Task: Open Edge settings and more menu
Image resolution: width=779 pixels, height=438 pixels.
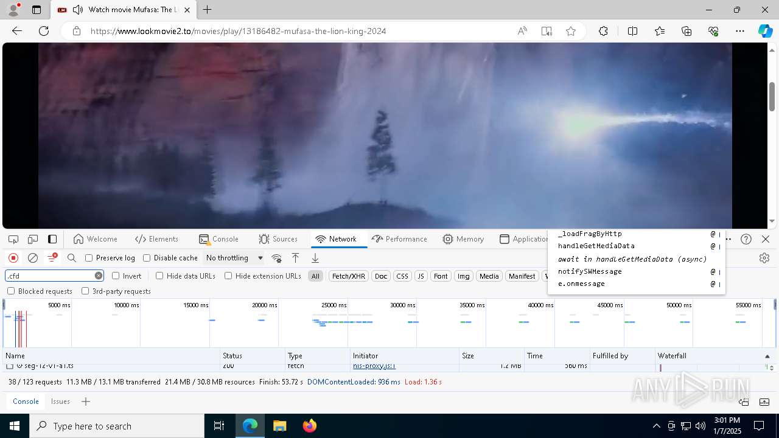Action: 740,31
